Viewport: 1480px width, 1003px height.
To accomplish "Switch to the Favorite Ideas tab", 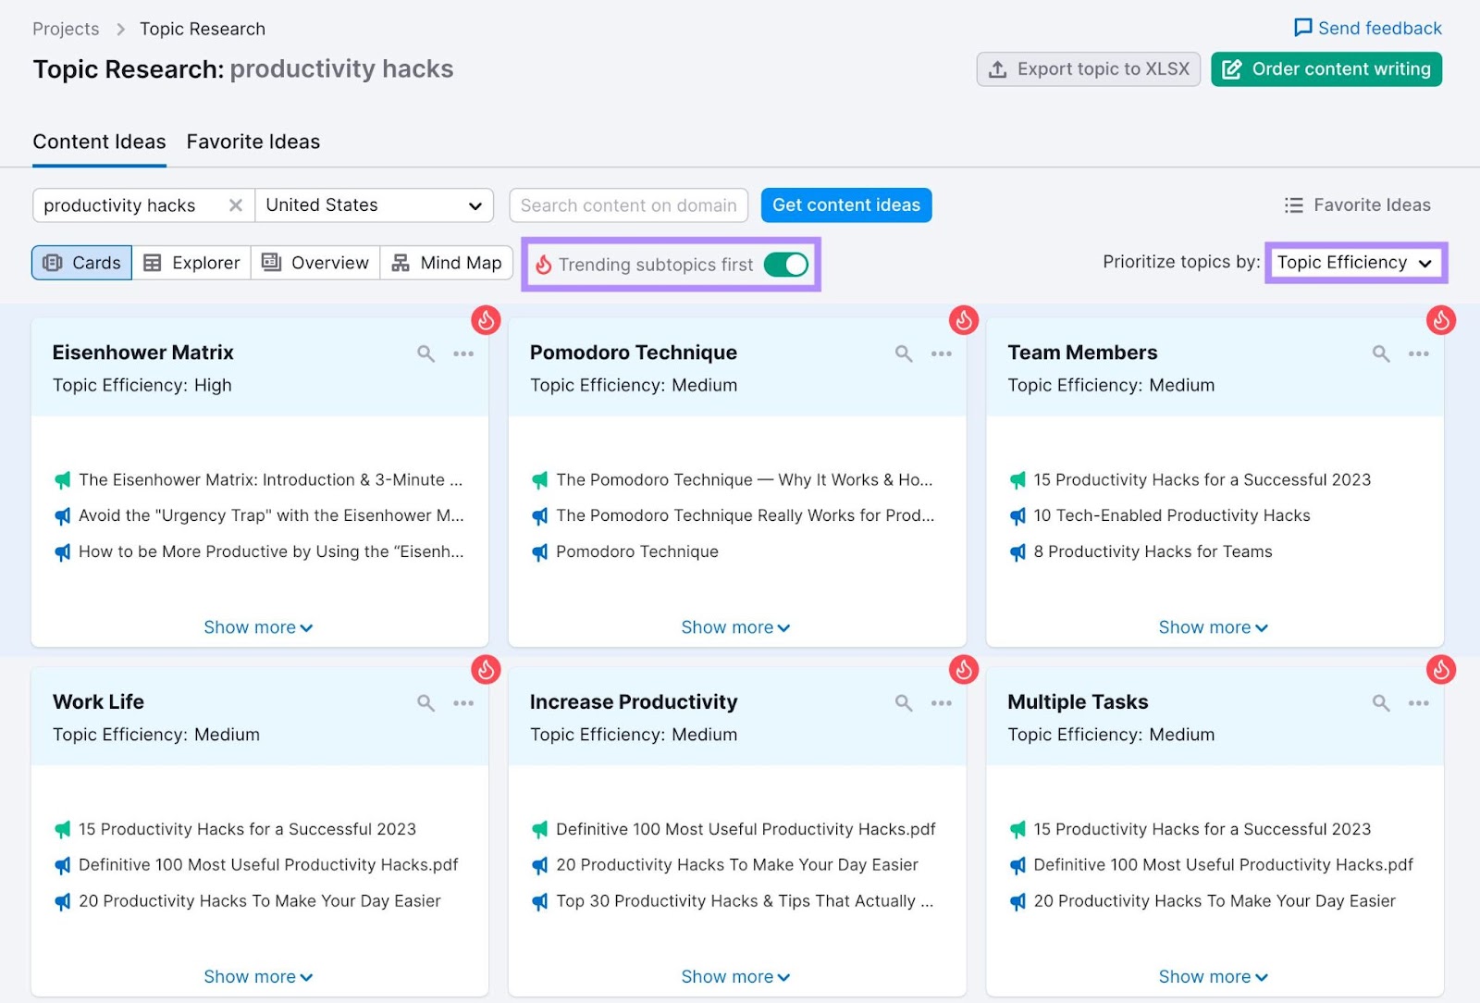I will 253,142.
